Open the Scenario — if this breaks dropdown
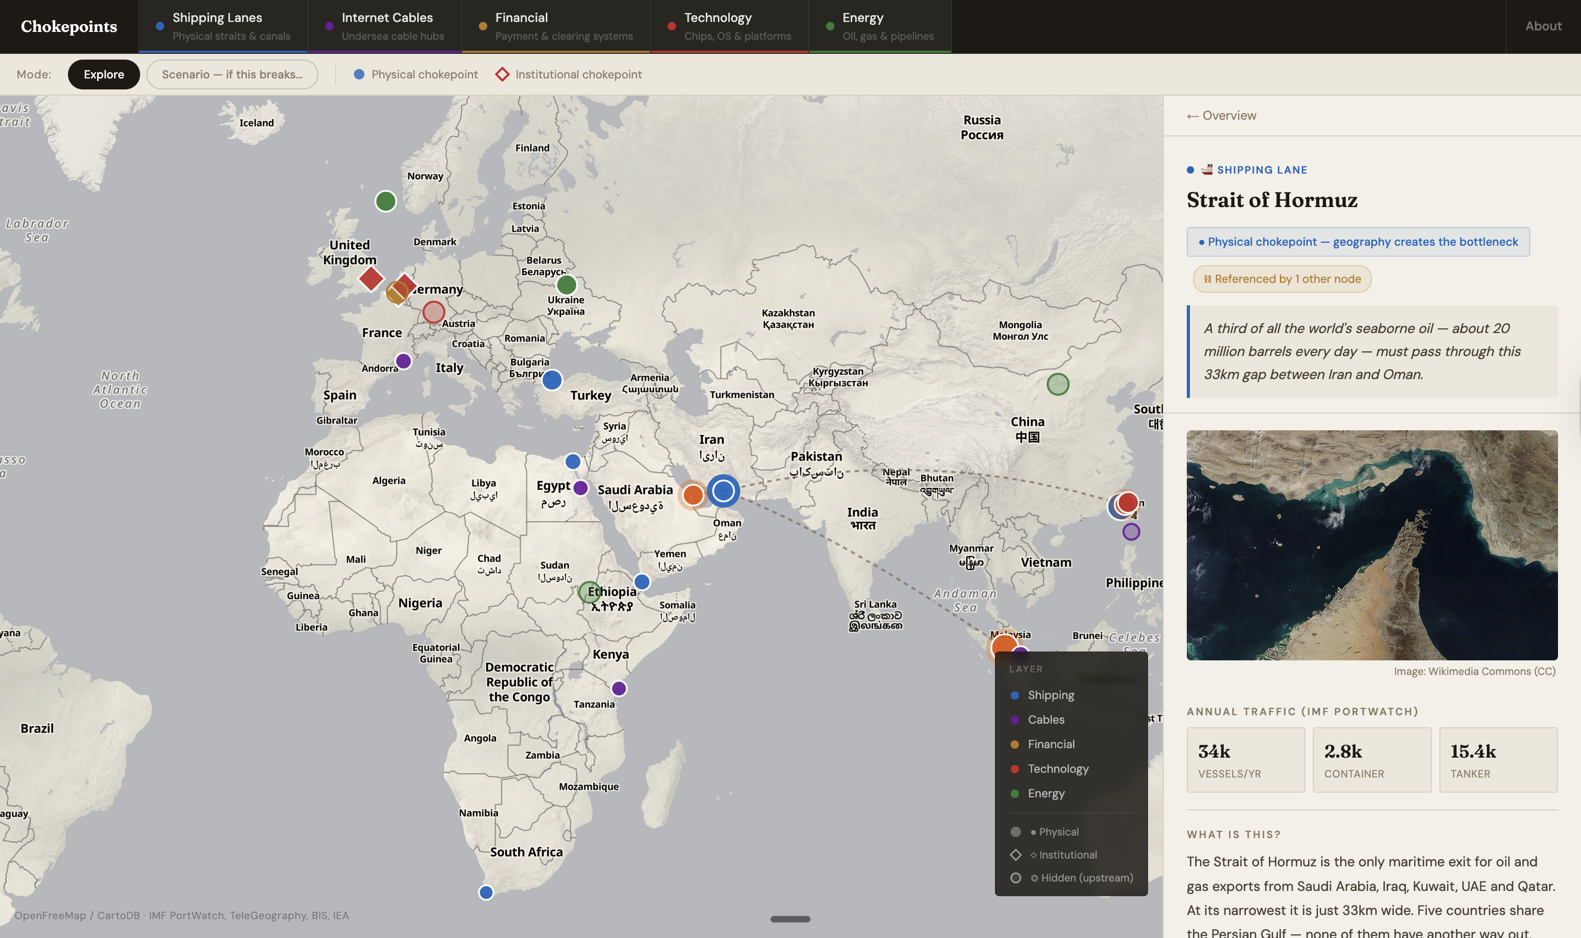Image resolution: width=1581 pixels, height=938 pixels. point(232,74)
